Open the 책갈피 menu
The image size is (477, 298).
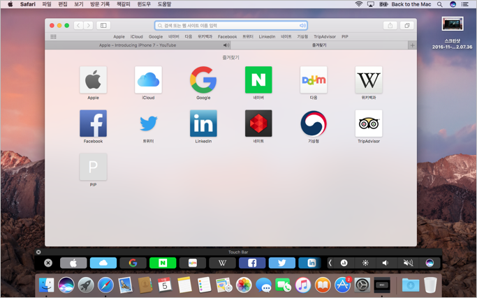pos(123,4)
